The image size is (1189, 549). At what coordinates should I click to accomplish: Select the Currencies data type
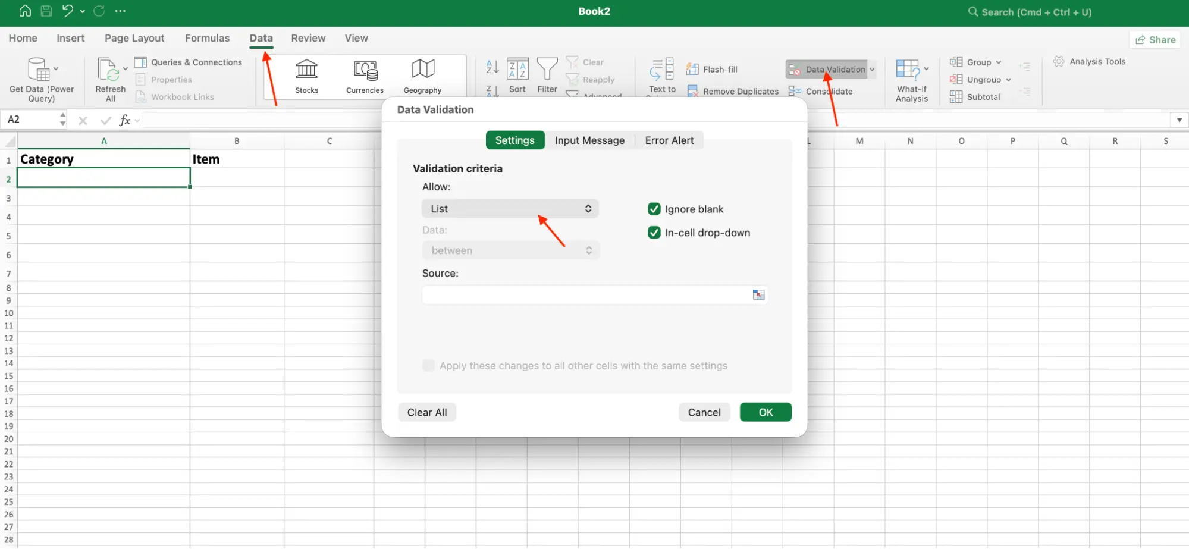[364, 76]
